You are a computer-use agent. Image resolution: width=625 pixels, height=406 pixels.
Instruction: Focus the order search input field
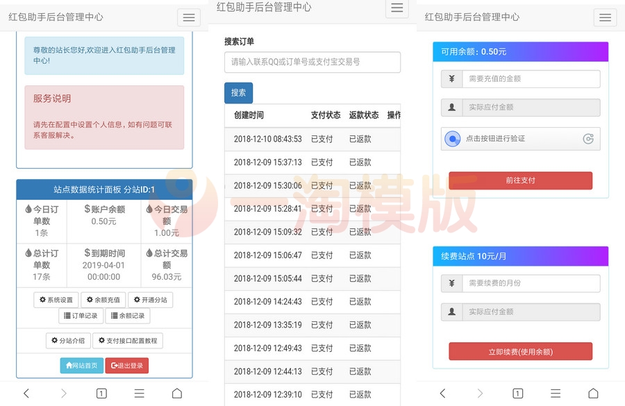[312, 62]
